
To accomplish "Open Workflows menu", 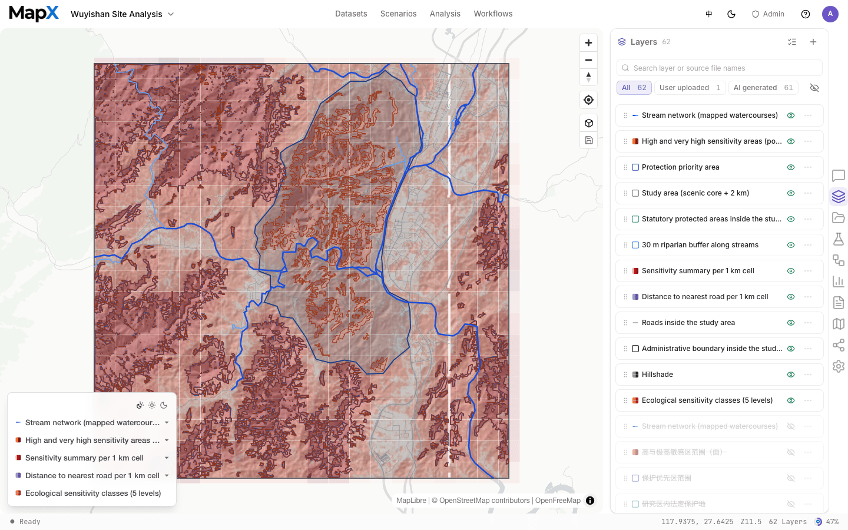I will [x=493, y=14].
